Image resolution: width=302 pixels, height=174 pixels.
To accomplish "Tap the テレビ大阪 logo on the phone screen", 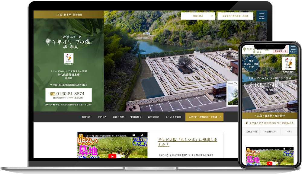I will coord(288,63).
